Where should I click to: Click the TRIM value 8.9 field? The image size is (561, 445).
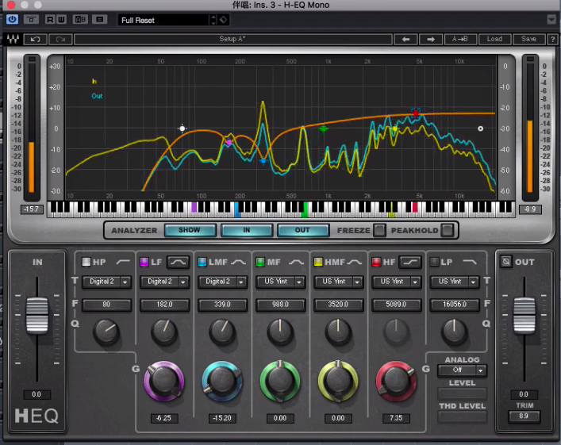524,416
